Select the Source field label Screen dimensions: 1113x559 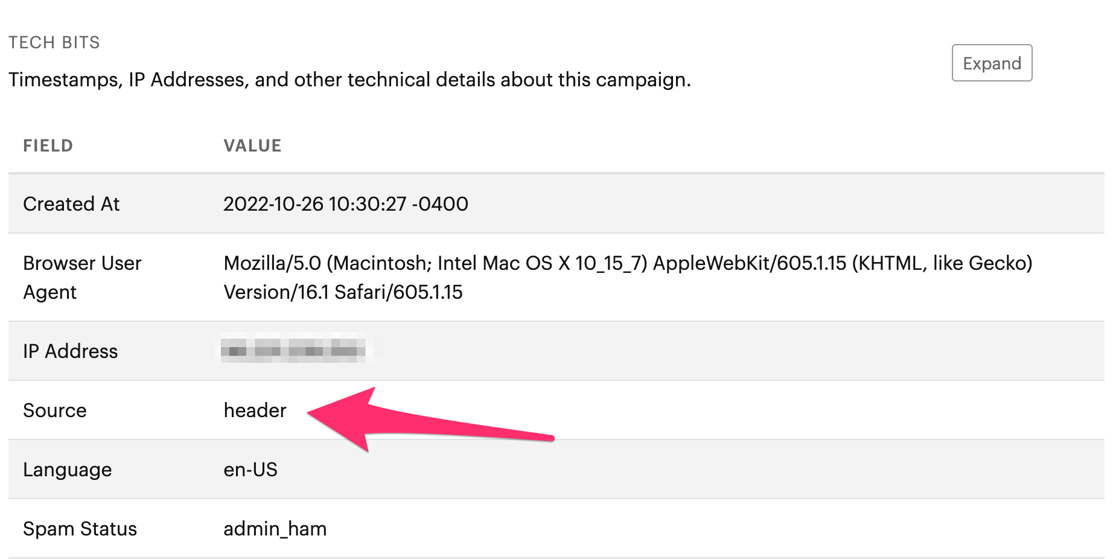pos(55,410)
